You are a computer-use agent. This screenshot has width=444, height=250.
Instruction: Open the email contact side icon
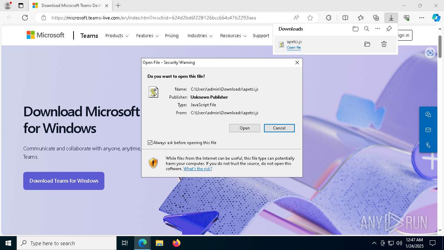point(428,130)
